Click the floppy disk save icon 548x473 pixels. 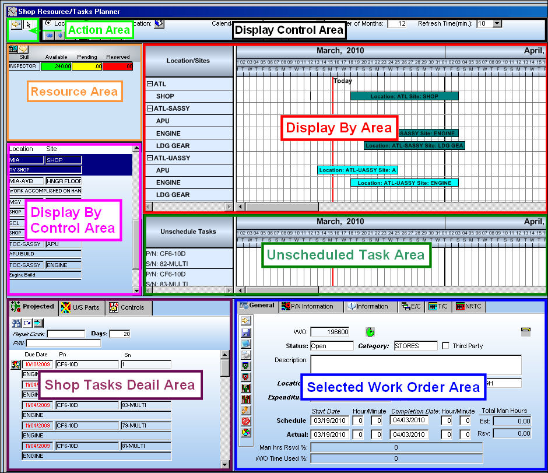click(x=245, y=332)
